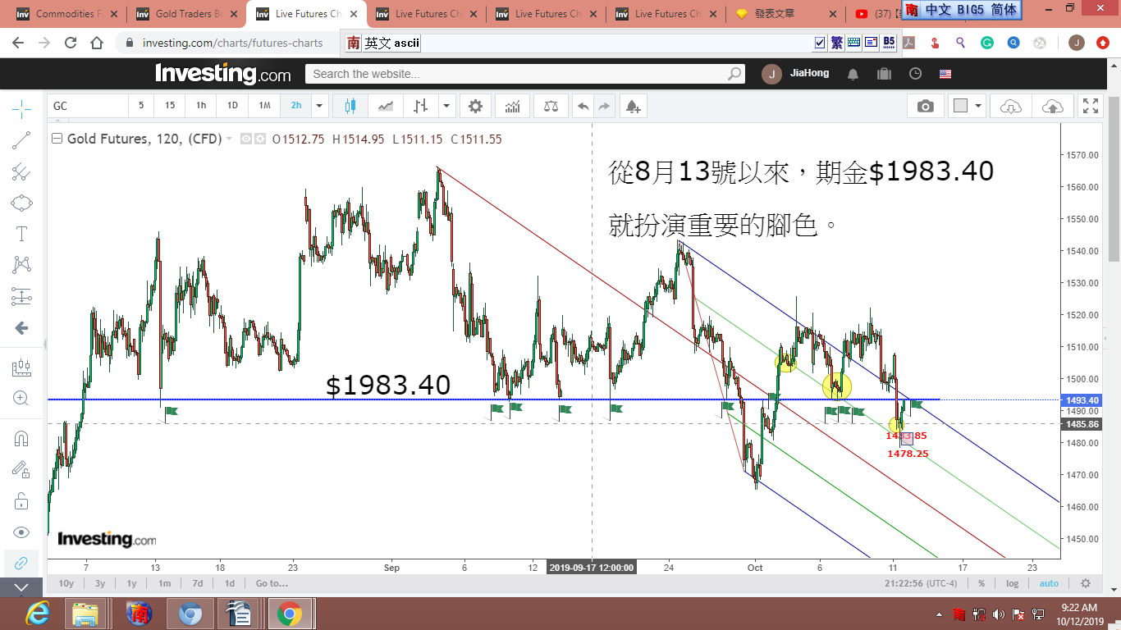This screenshot has height=630, width=1121.
Task: Open Gold Futures series format settings
Action: tap(259, 139)
